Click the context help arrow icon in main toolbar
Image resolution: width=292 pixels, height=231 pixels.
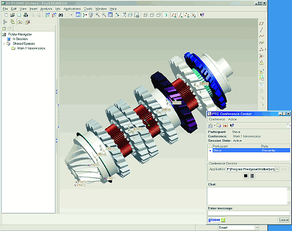point(202,15)
